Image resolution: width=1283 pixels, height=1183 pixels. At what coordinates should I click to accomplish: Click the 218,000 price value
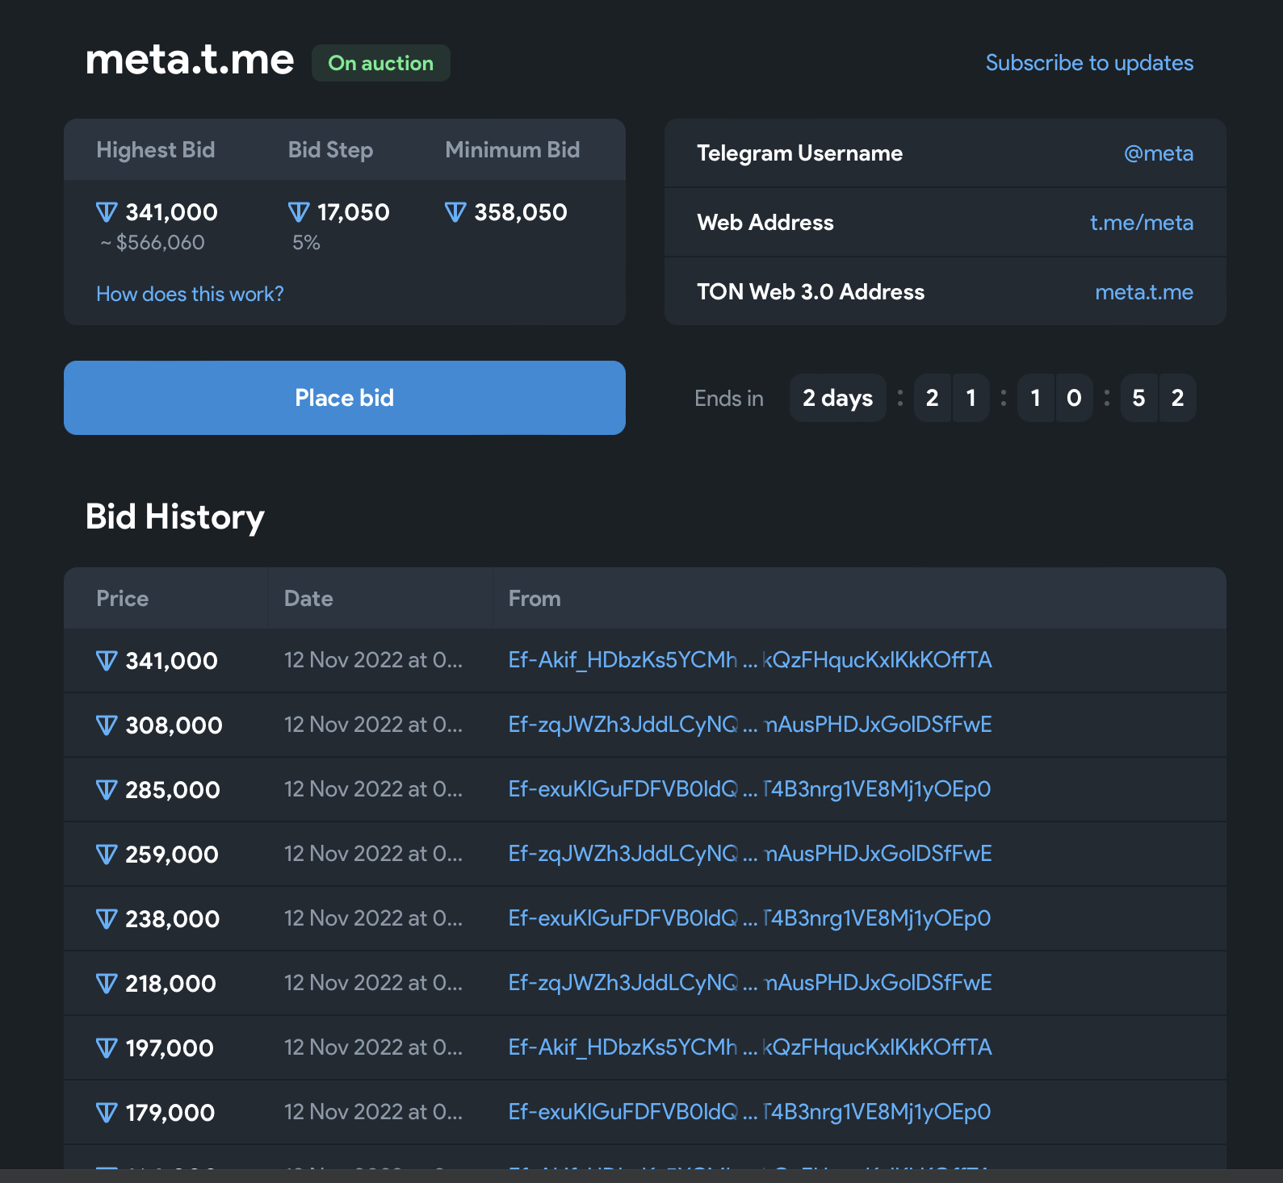pos(170,984)
